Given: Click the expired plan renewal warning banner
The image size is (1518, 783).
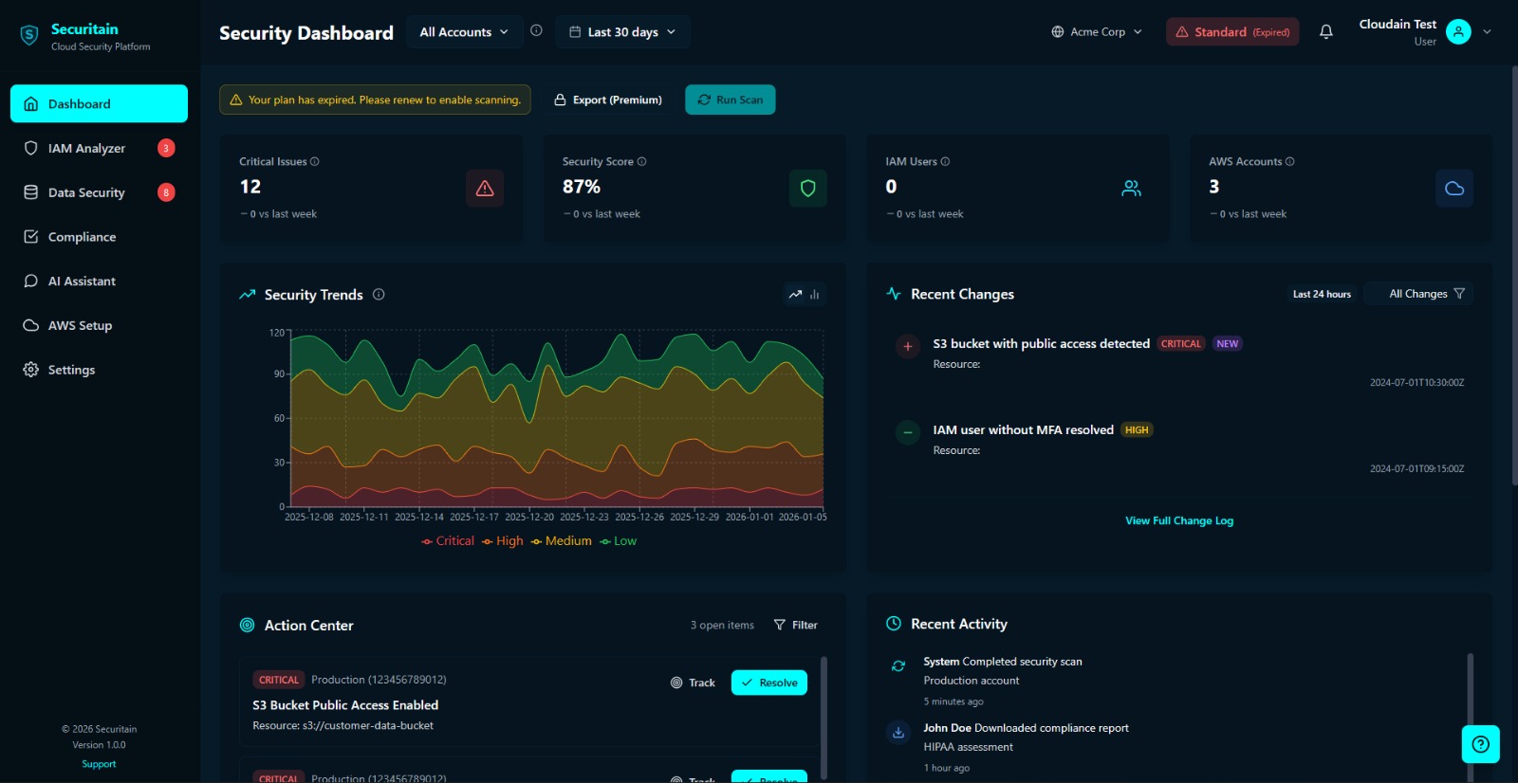Looking at the screenshot, I should pos(375,100).
